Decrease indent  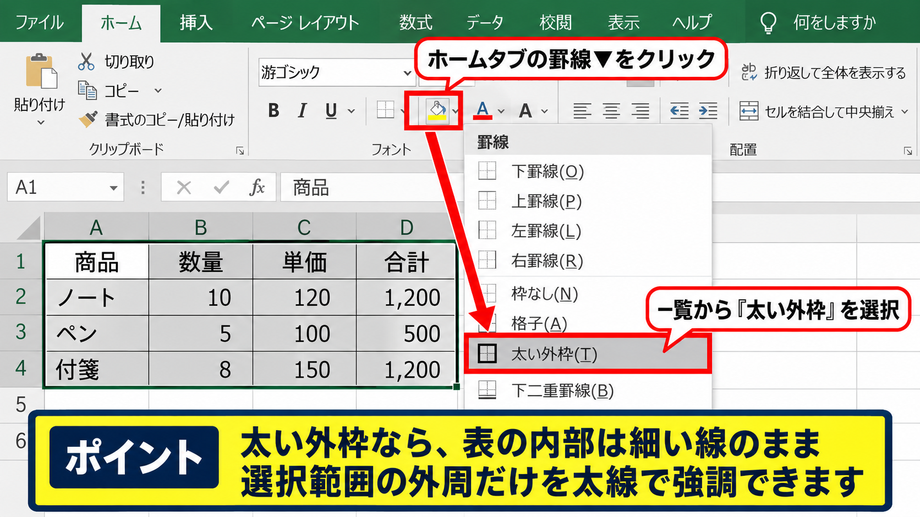coord(679,111)
